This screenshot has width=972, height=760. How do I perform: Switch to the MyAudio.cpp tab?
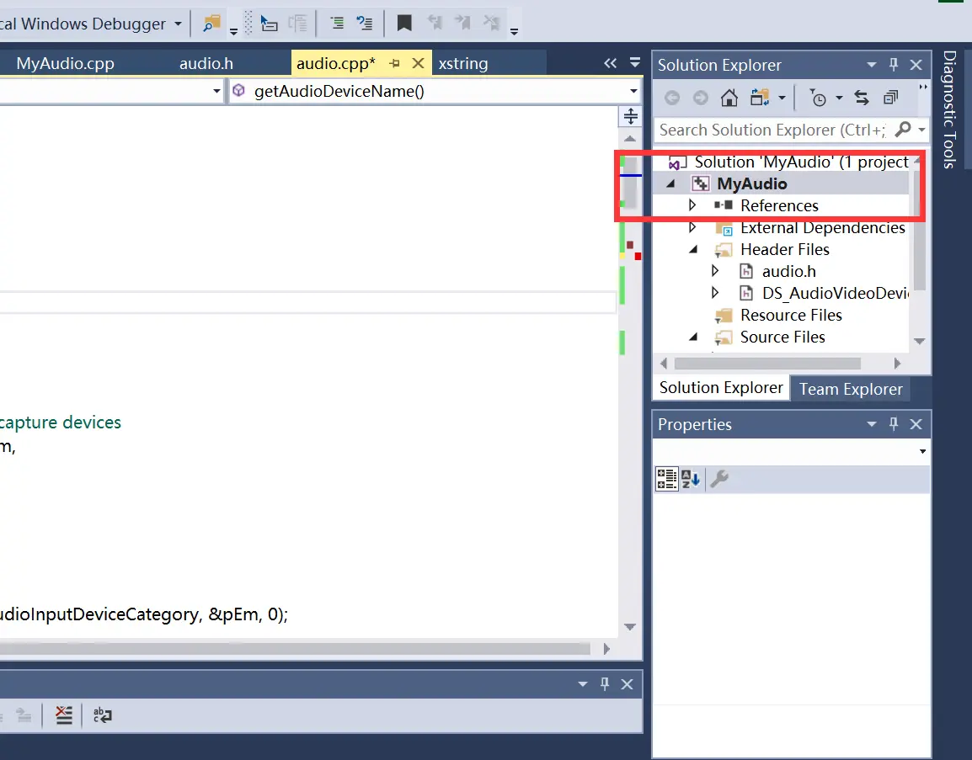[x=65, y=63]
